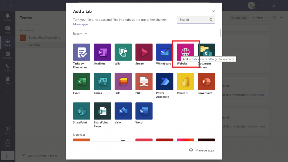Click the Org-wide label in header

(x=239, y=18)
